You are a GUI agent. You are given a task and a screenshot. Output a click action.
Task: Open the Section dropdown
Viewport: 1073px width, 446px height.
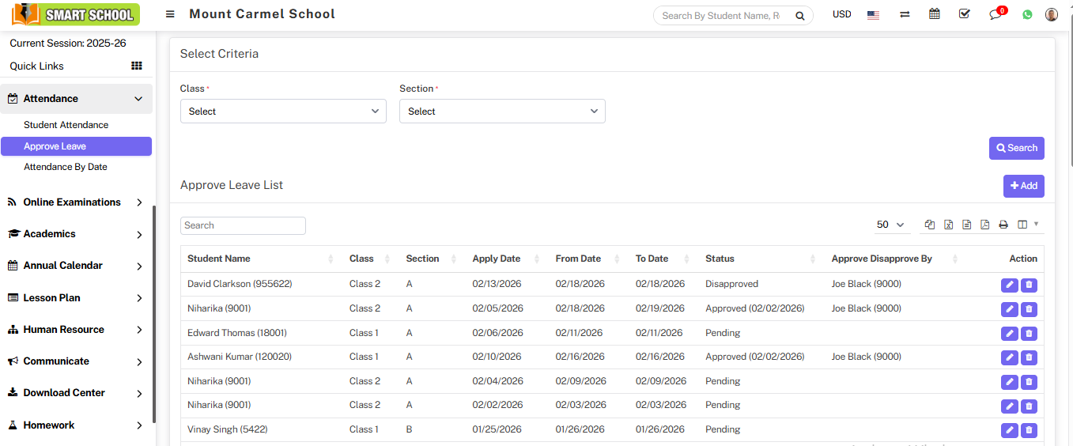pyautogui.click(x=502, y=111)
